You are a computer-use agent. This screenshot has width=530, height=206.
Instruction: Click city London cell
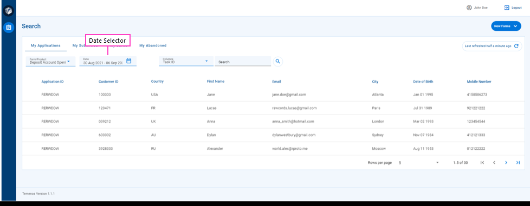coord(378,121)
